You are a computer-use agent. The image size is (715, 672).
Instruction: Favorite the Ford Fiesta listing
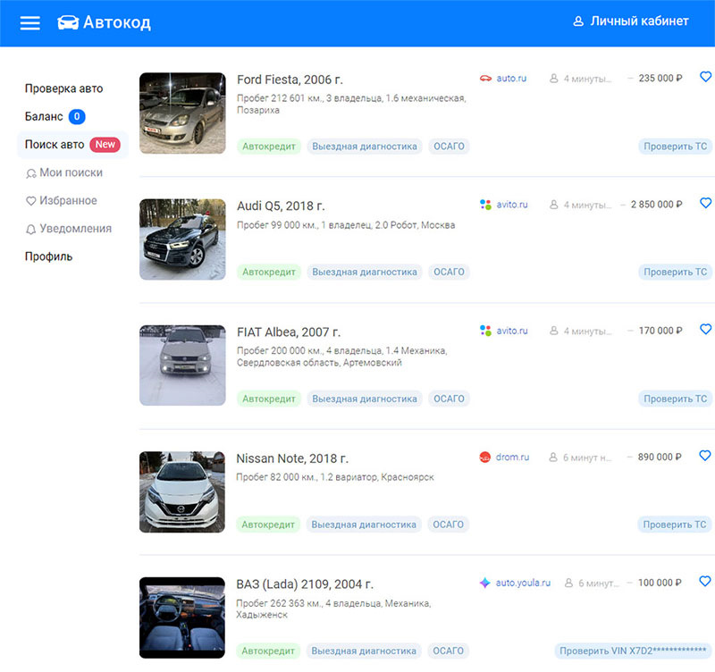705,78
